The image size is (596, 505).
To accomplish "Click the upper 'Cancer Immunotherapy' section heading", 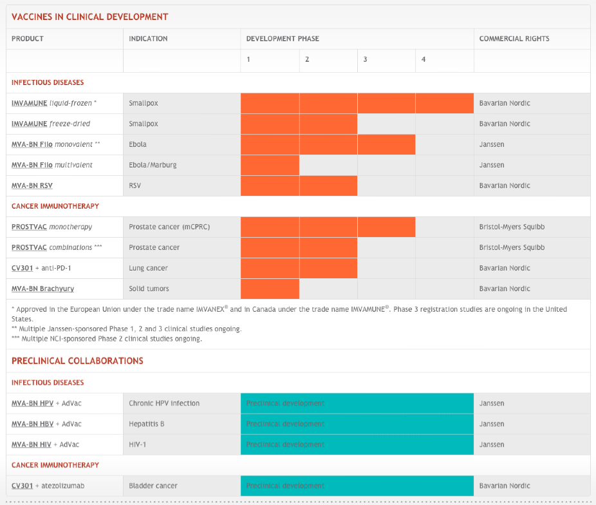I will coord(55,206).
